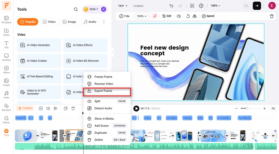The image size is (279, 154).
Task: Open the Subtitles sidebar panel
Action: point(6,57)
